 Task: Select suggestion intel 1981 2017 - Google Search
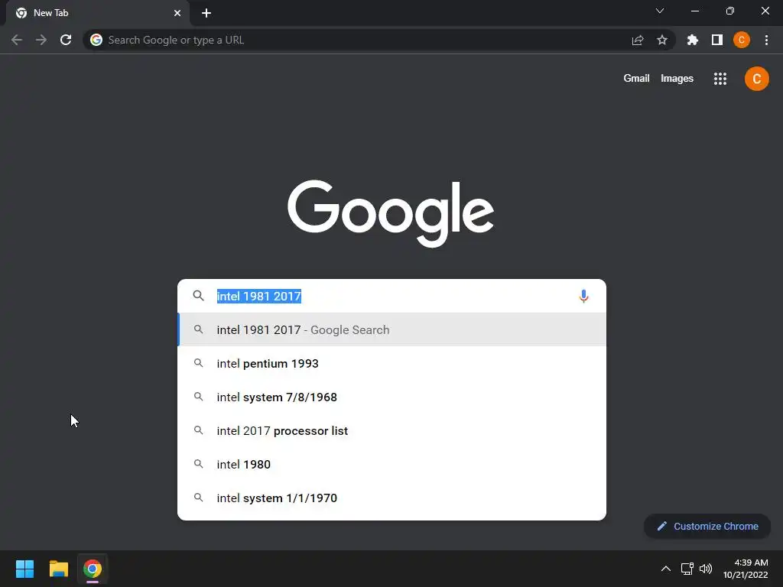pyautogui.click(x=392, y=329)
